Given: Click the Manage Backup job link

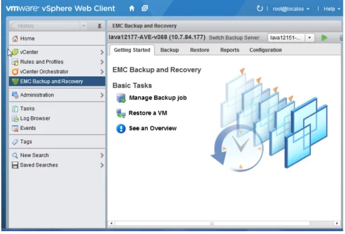Looking at the screenshot, I should point(158,98).
